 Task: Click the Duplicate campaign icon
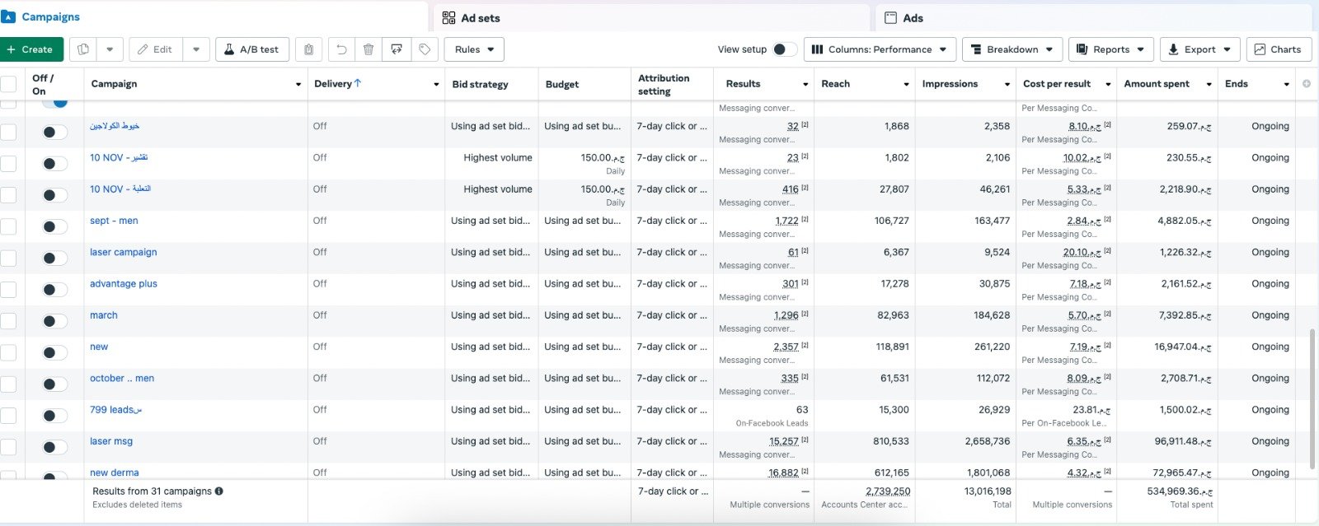pos(83,49)
